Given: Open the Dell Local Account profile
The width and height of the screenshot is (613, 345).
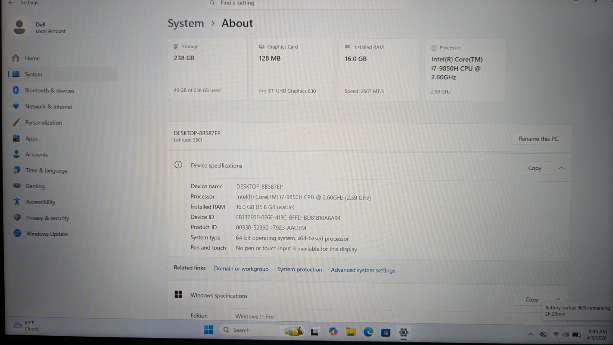Looking at the screenshot, I should click(39, 28).
